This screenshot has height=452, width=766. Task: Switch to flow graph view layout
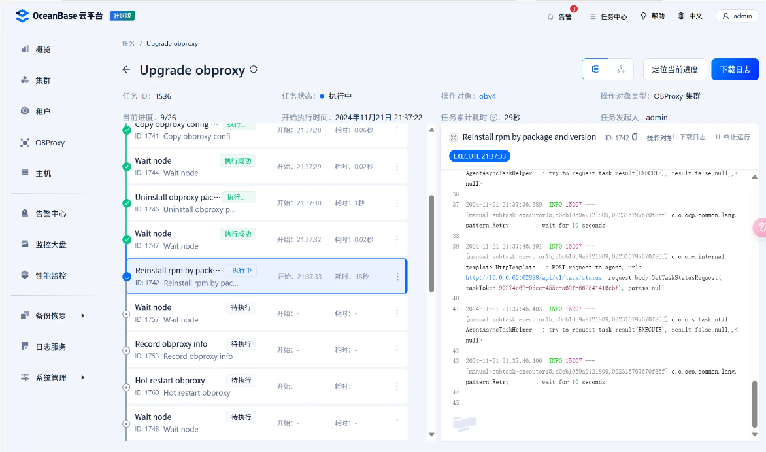click(621, 69)
